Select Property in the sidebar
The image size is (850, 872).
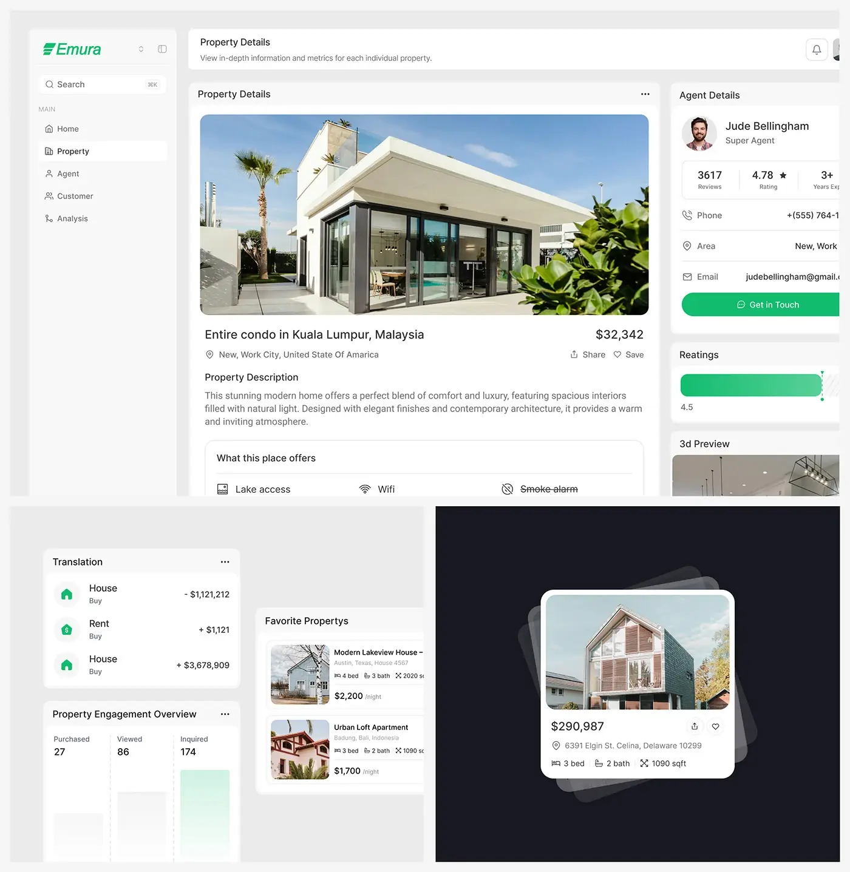102,151
